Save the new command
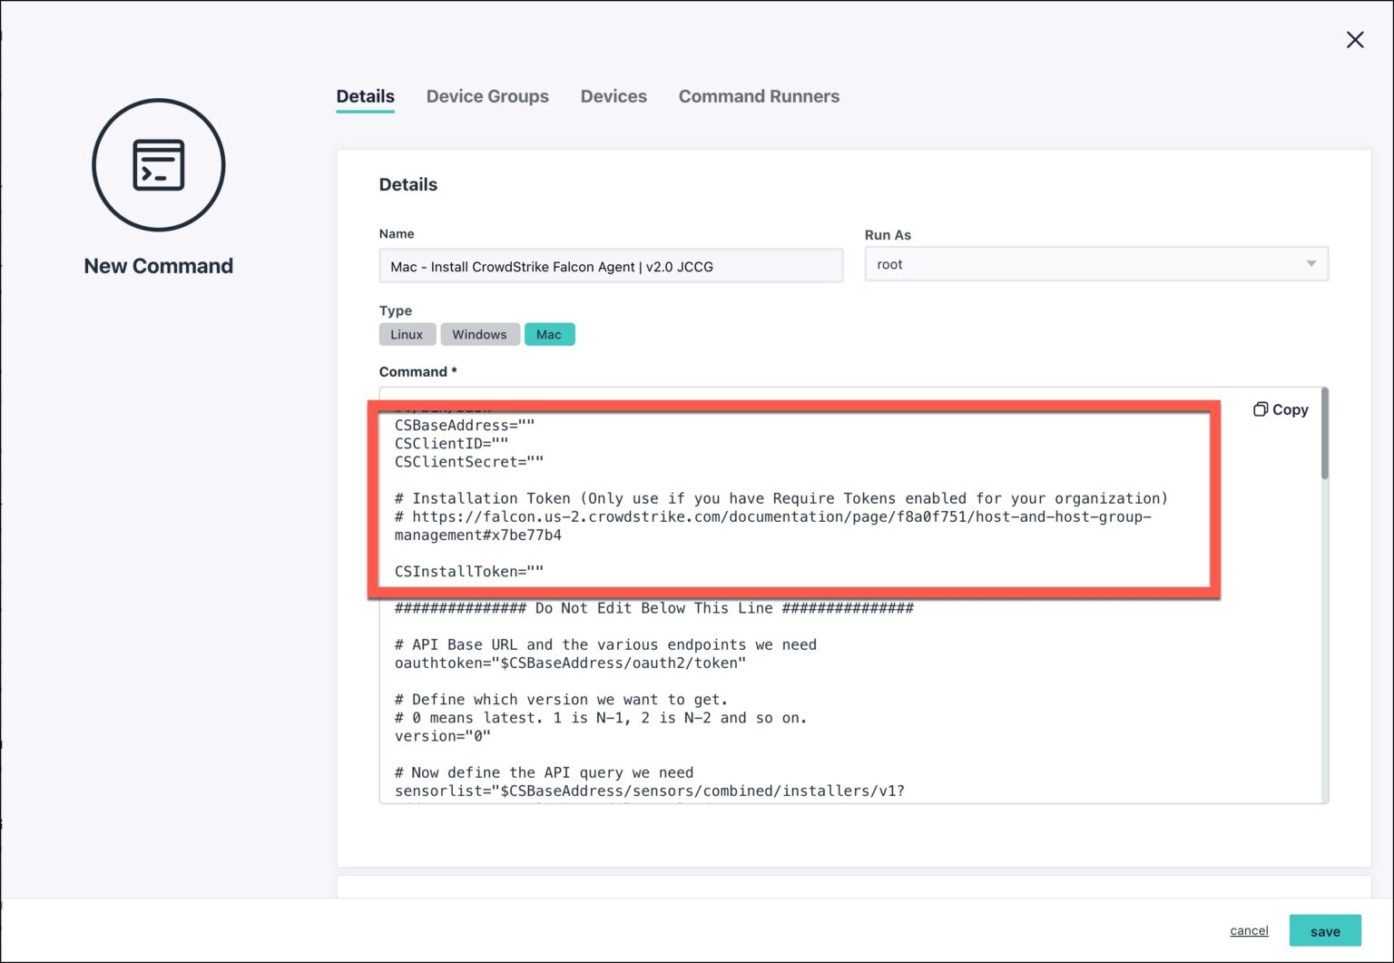 [1325, 930]
